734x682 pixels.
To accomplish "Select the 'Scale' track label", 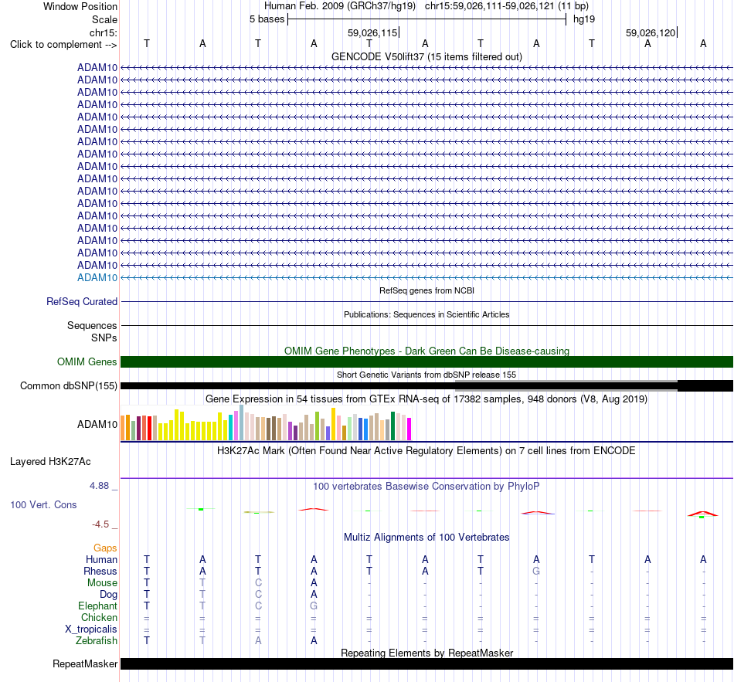I will point(104,19).
